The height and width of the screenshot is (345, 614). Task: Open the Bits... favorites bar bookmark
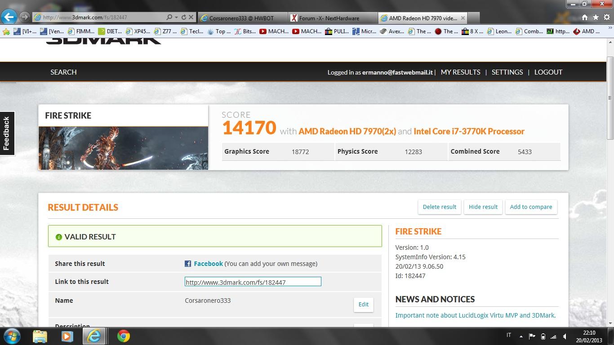245,31
